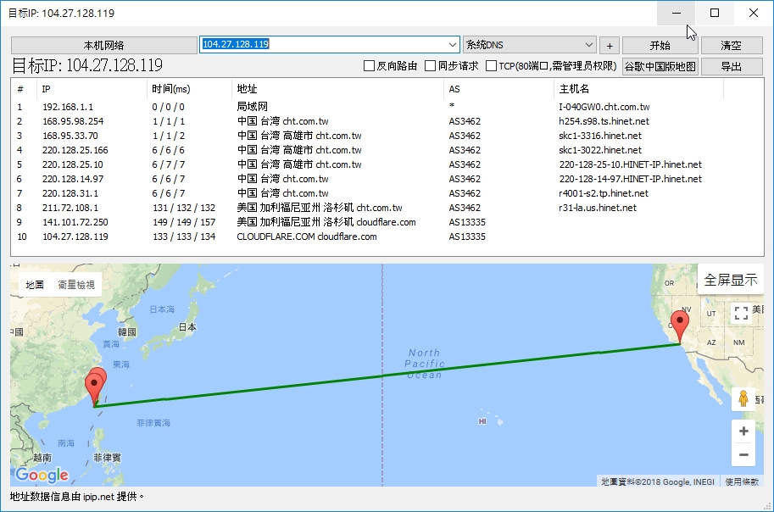Select the 220.128.14.97 hop row
774x512 pixels.
pos(387,179)
